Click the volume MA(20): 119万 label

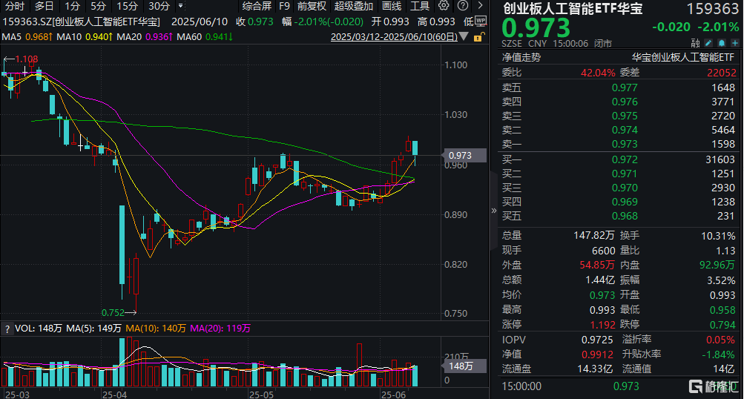tap(220, 329)
